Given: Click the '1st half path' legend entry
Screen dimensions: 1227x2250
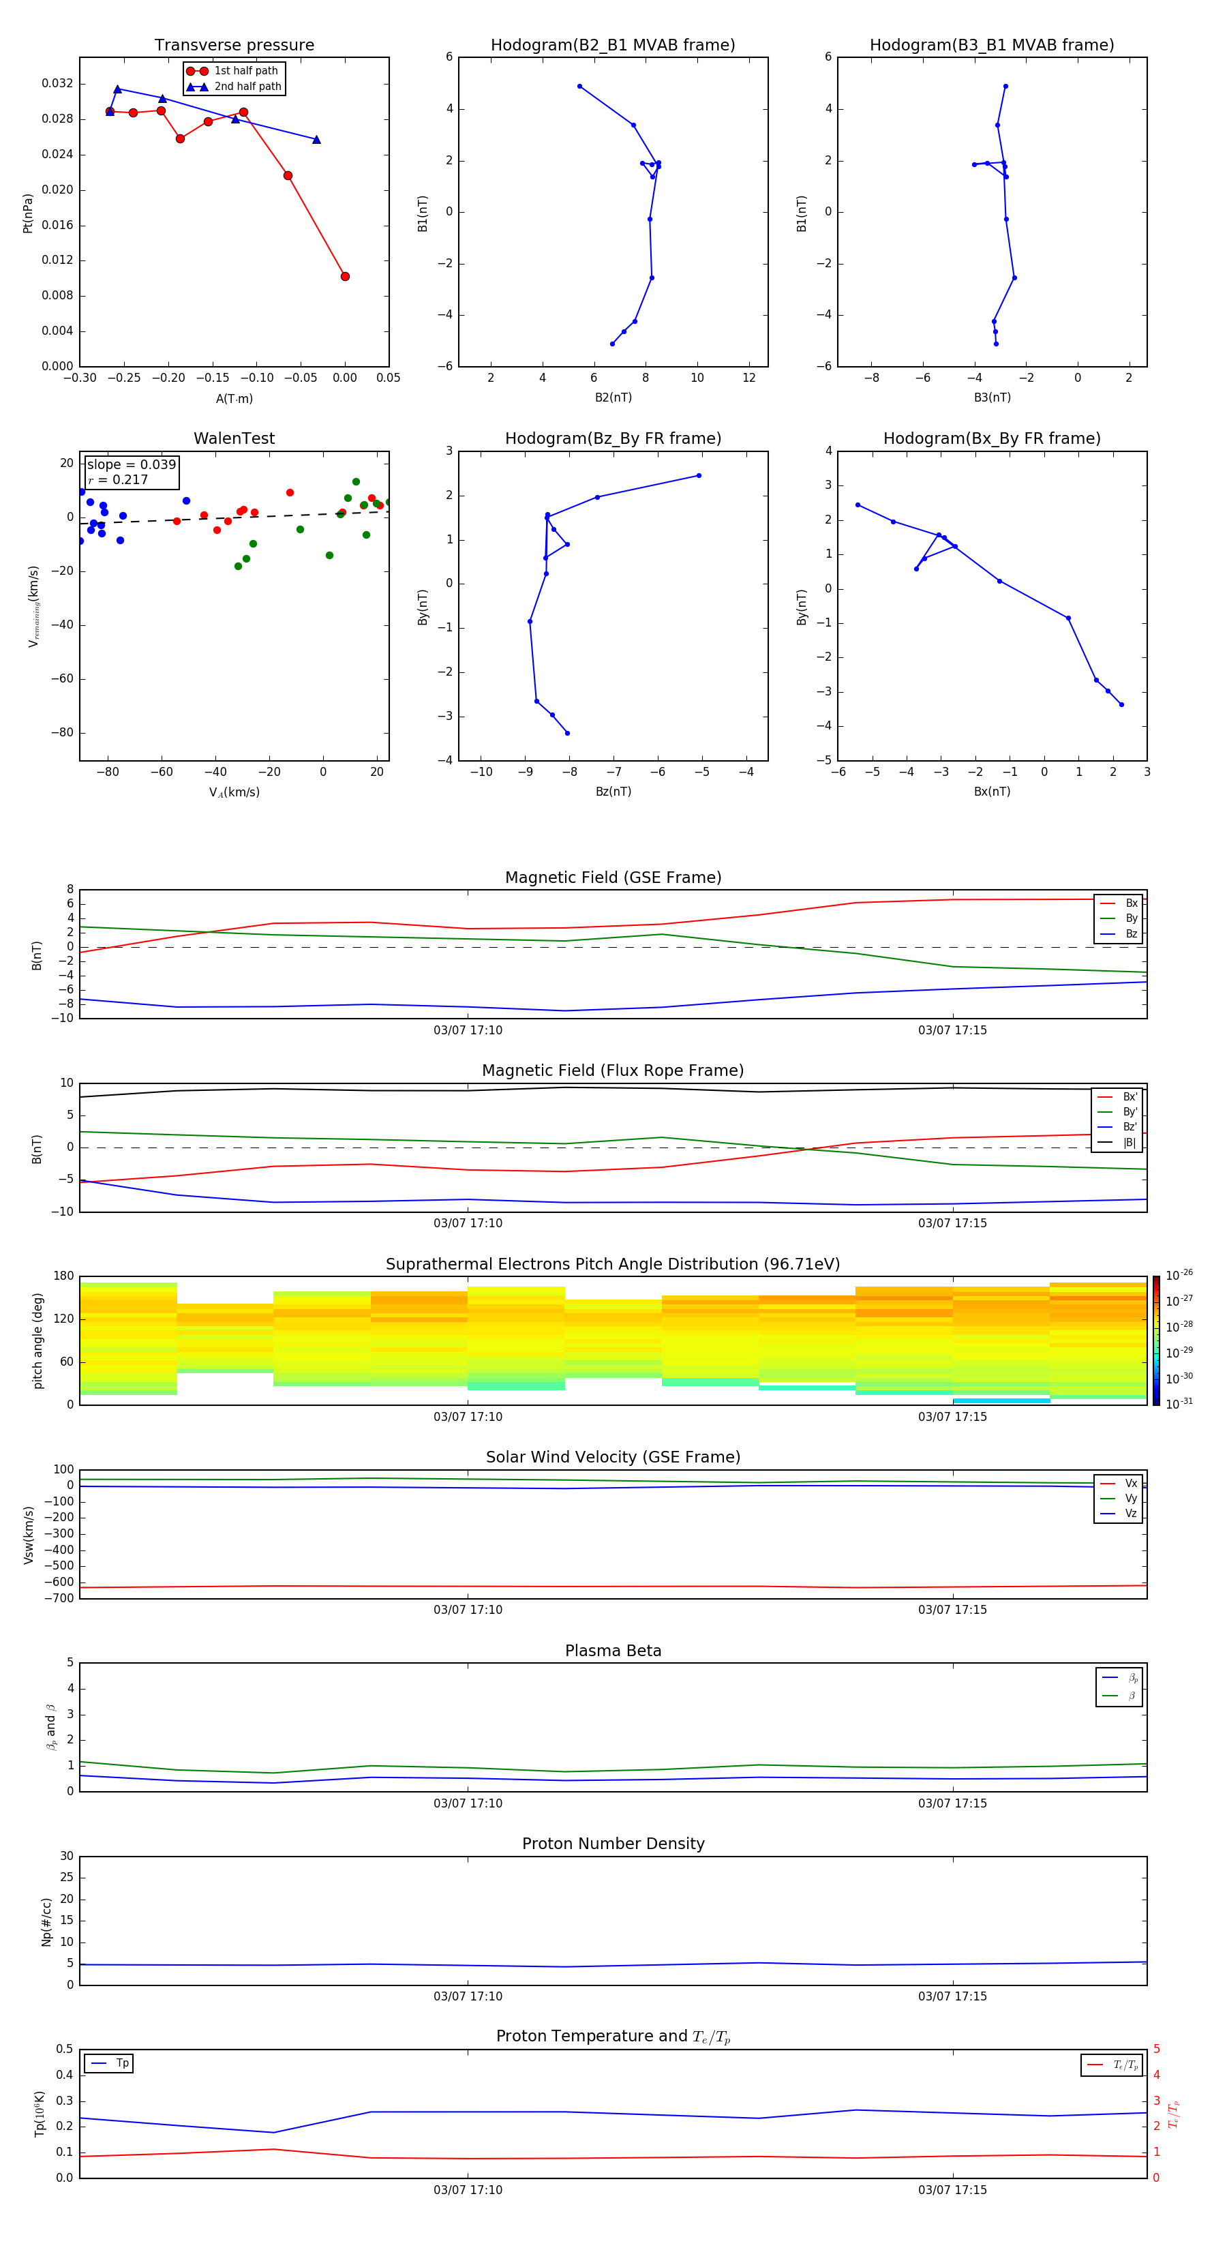Looking at the screenshot, I should point(233,71).
